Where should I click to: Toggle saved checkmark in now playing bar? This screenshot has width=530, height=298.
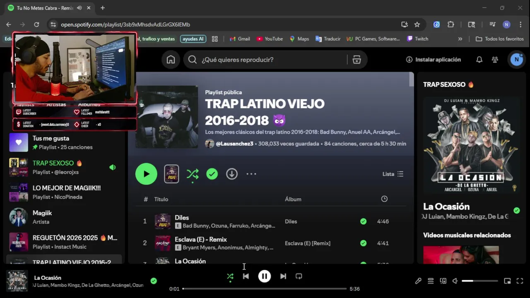click(x=154, y=281)
